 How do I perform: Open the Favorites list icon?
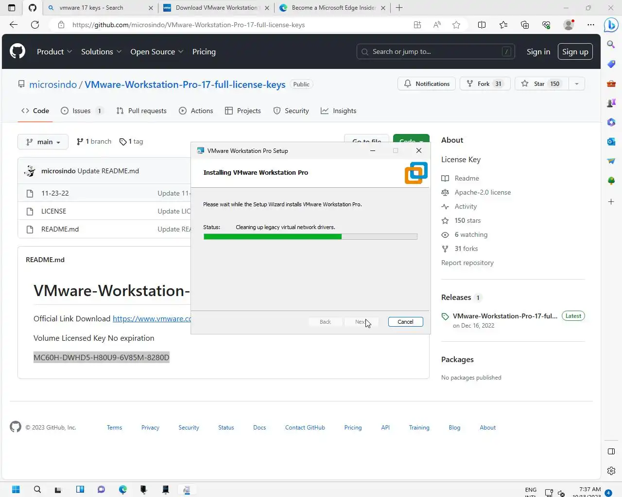pyautogui.click(x=503, y=25)
